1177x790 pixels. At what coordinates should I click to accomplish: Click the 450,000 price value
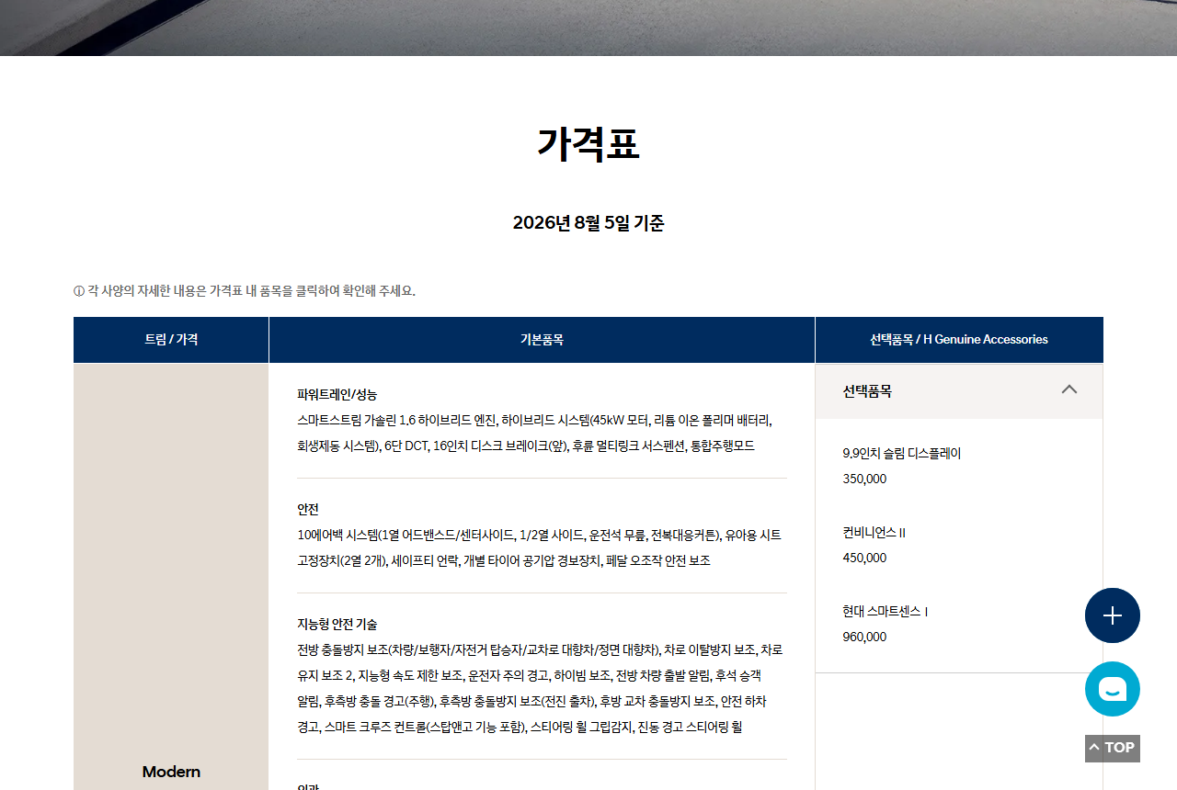click(x=864, y=558)
